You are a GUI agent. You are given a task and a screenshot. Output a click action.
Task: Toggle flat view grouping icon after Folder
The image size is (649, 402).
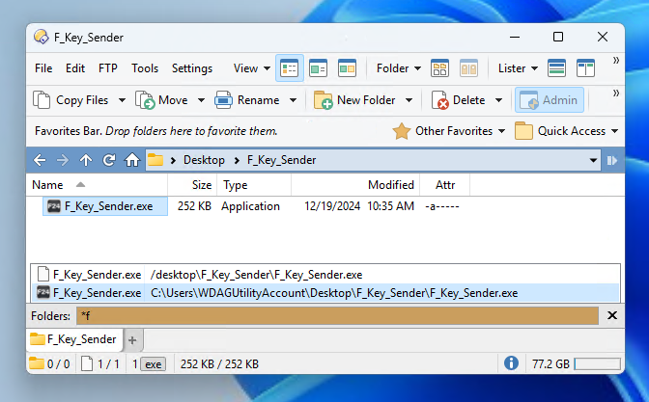(439, 68)
